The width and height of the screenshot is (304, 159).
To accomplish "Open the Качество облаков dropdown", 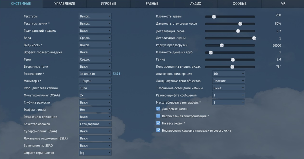I will click(95, 124).
